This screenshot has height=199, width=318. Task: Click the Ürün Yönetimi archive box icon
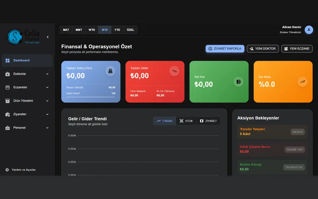point(8,101)
